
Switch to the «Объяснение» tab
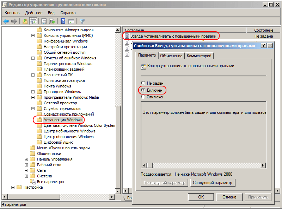click(171, 56)
